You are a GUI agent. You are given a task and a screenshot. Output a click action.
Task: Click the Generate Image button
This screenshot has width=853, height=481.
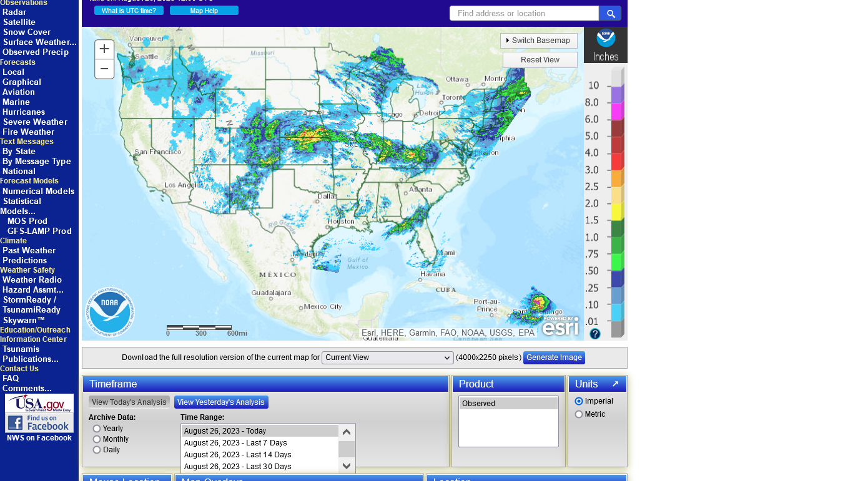[x=554, y=358]
